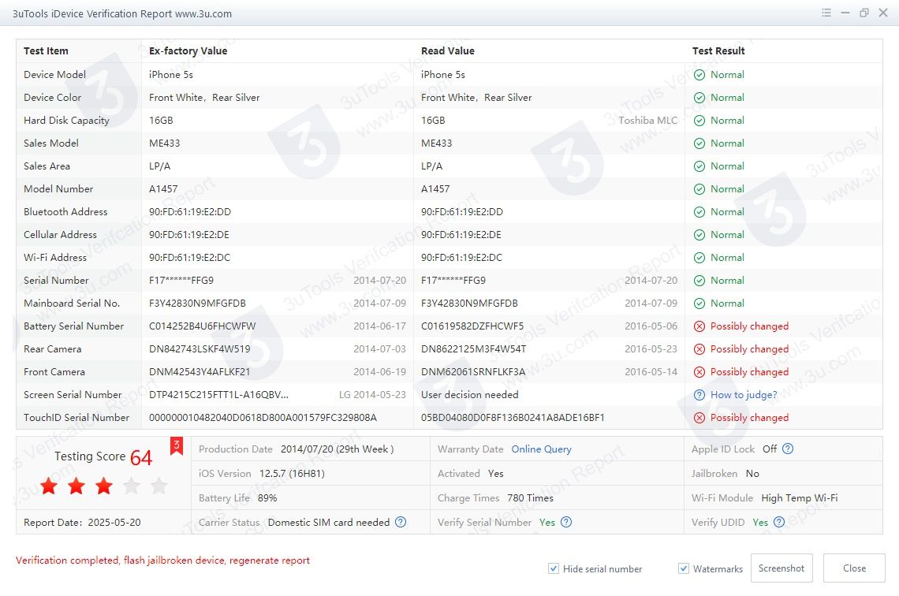Click the green check icon in Device Model row

click(699, 74)
